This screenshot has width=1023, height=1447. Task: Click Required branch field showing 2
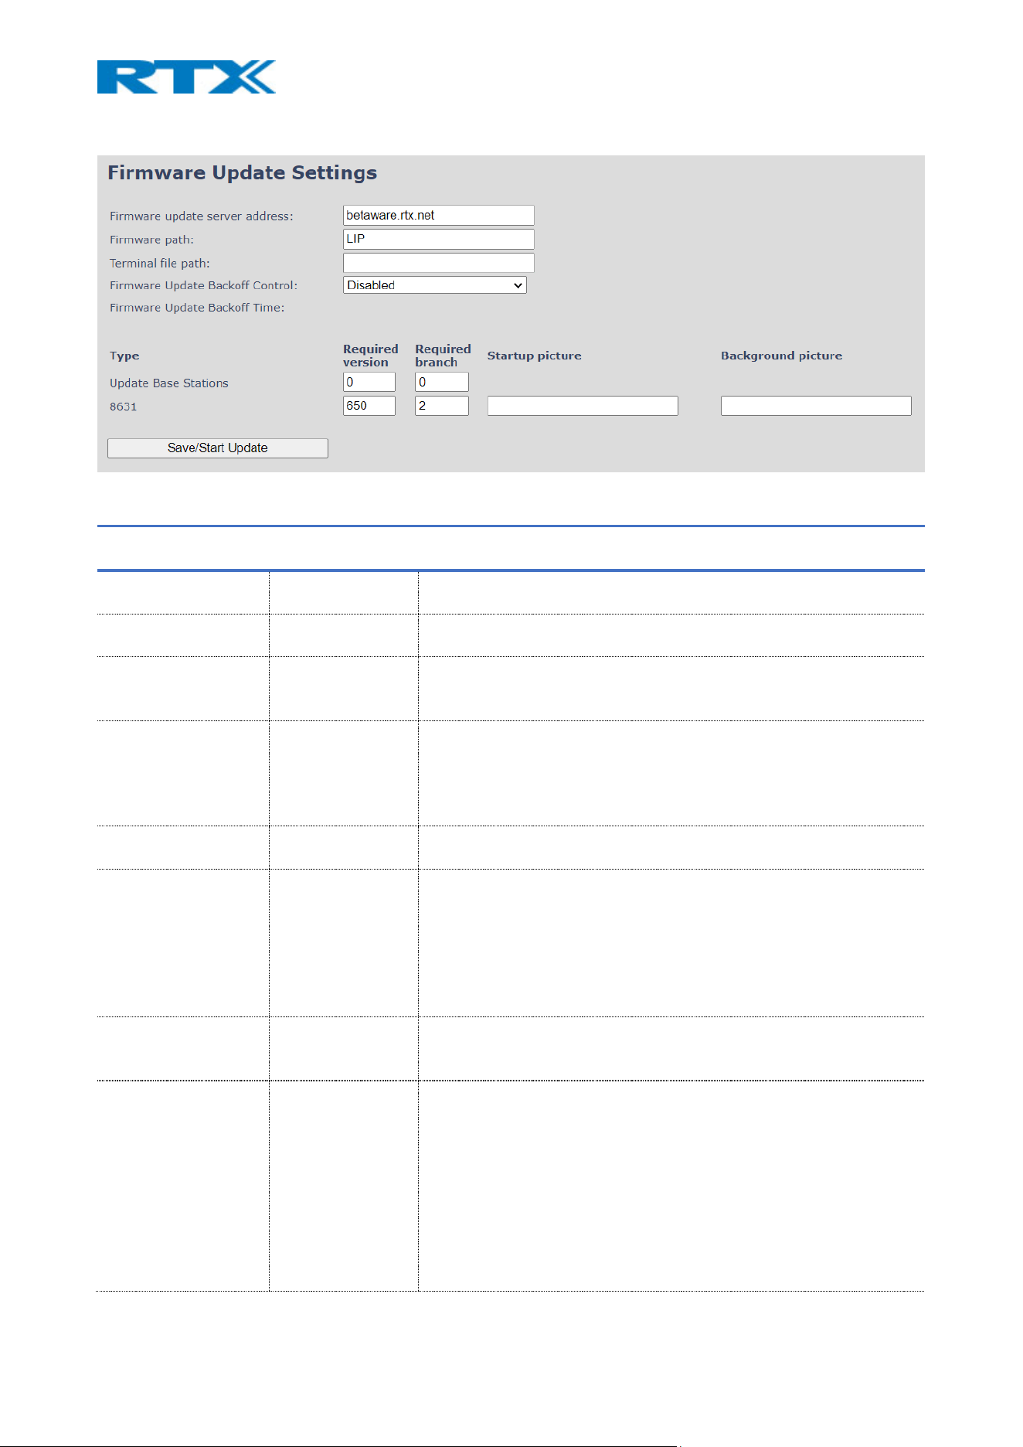[441, 406]
